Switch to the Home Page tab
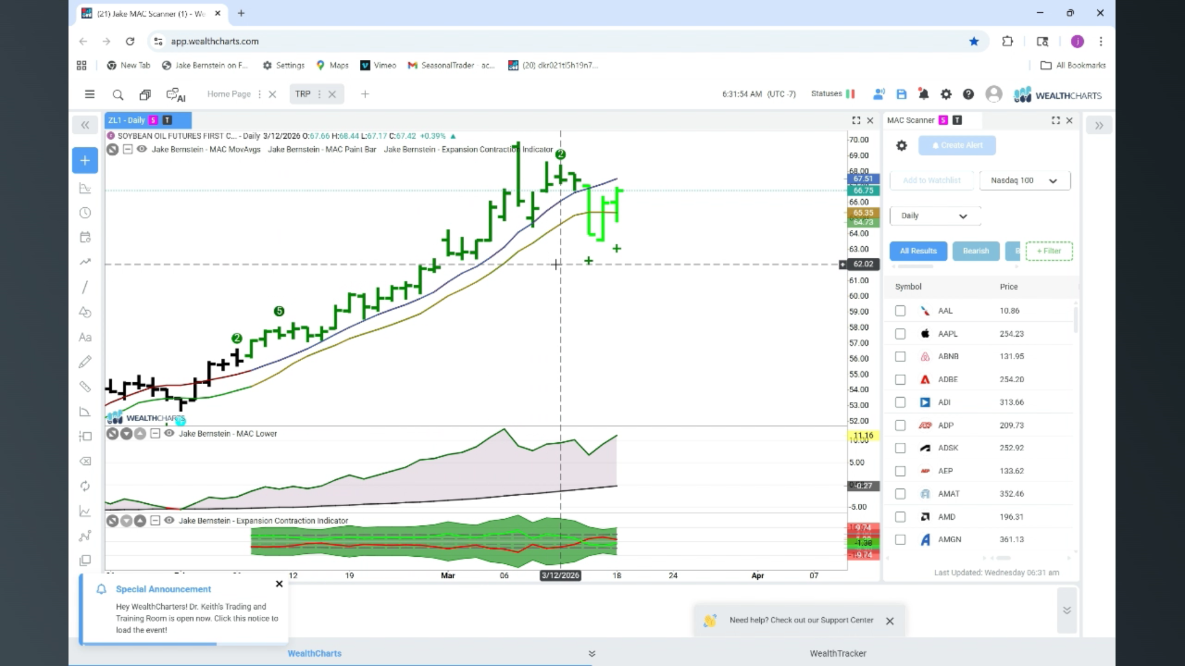This screenshot has height=666, width=1185. coord(229,94)
